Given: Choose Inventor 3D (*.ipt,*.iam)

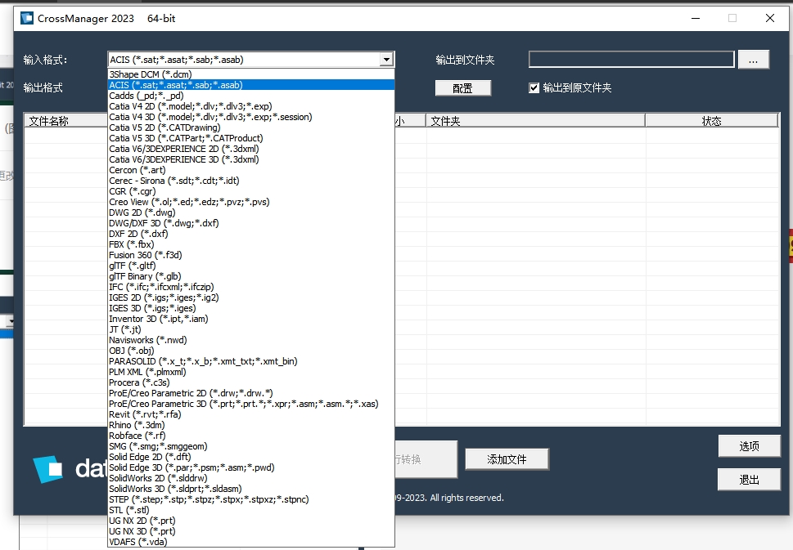Looking at the screenshot, I should click(251, 318).
